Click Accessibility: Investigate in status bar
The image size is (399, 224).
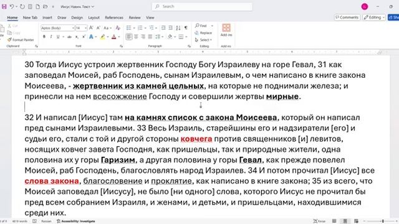point(75,222)
